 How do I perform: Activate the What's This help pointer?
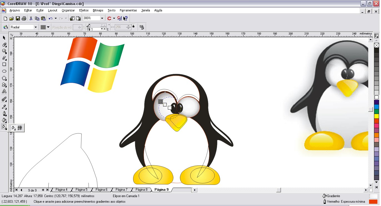126,18
